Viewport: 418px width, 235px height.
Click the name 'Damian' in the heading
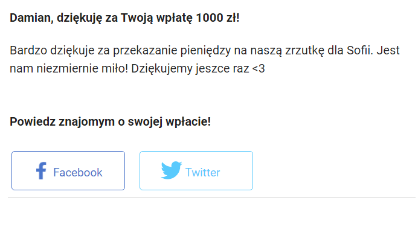coord(31,18)
